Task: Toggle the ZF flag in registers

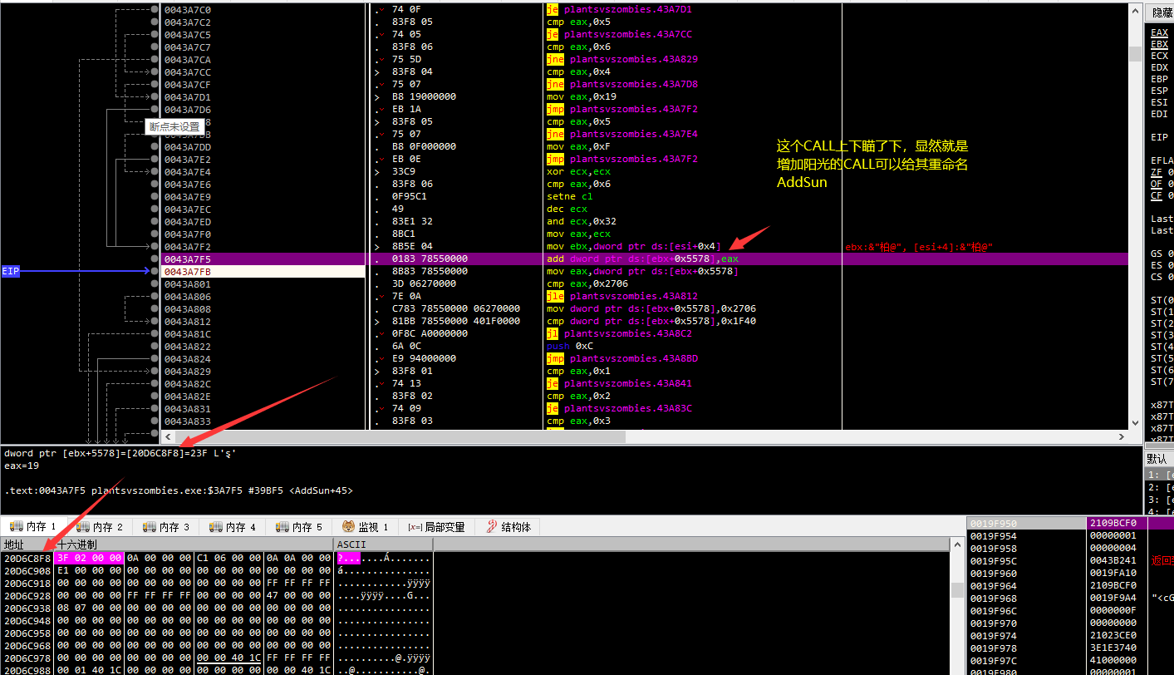Action: click(1156, 172)
